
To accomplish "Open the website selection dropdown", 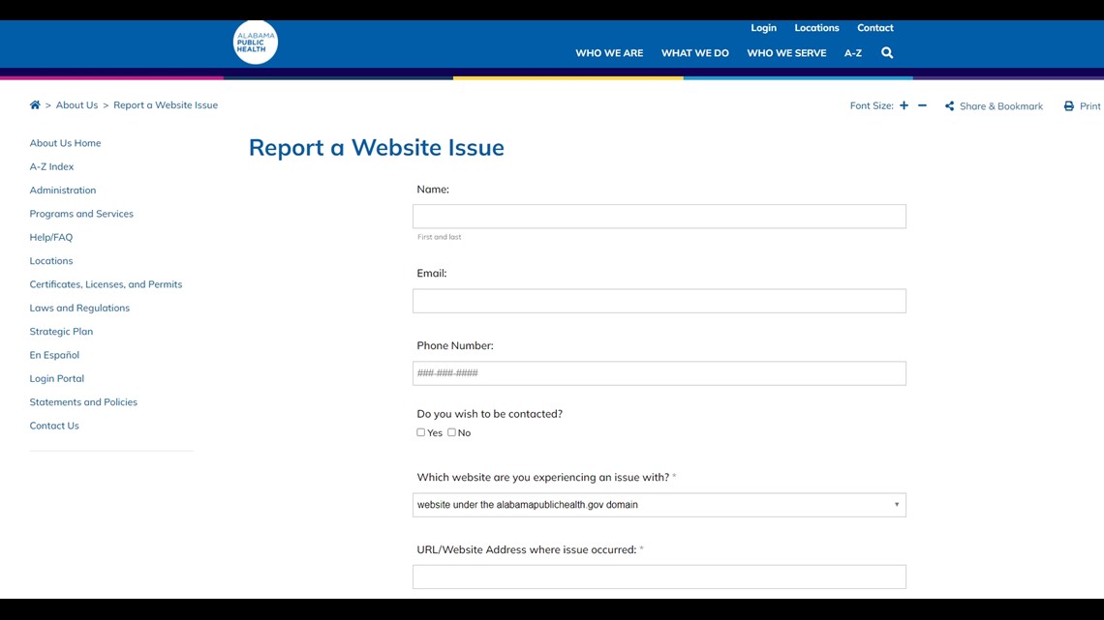I will tap(659, 505).
